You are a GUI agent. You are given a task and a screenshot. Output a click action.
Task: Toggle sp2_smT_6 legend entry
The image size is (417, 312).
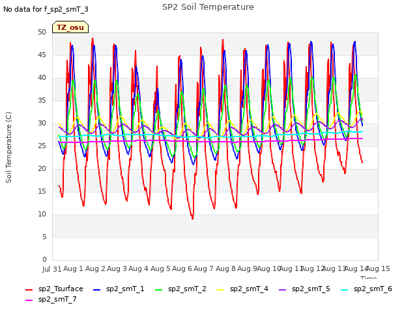pyautogui.click(x=366, y=289)
